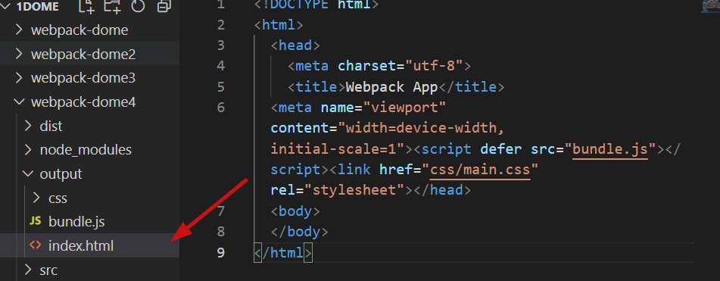
Task: Click the "stylesheet" rel value
Action: pyautogui.click(x=354, y=189)
